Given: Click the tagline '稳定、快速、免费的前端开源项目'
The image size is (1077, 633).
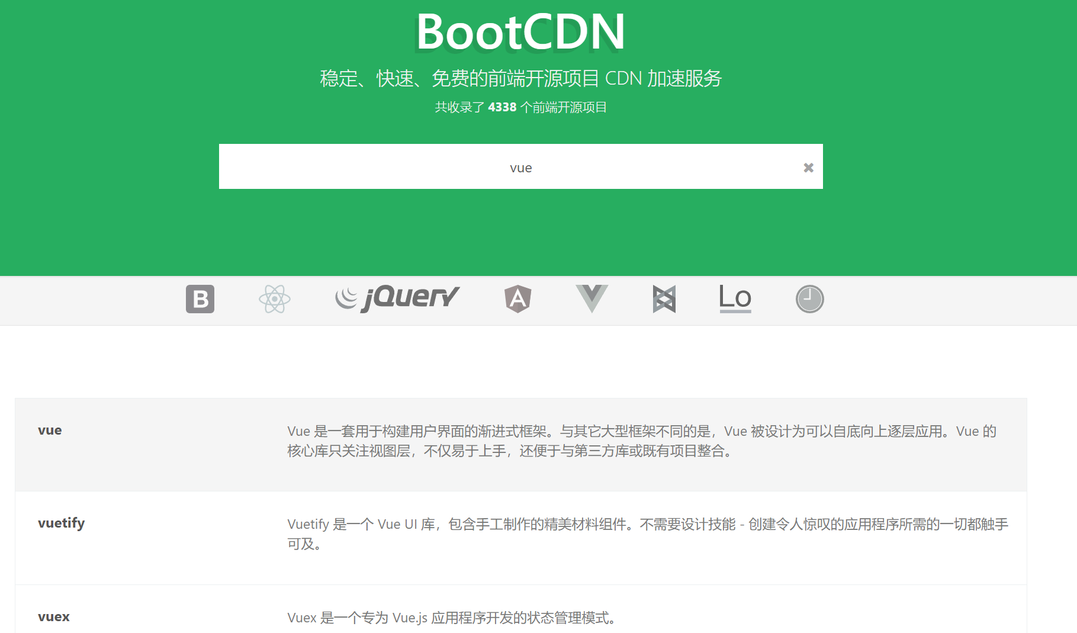Looking at the screenshot, I should coord(459,78).
